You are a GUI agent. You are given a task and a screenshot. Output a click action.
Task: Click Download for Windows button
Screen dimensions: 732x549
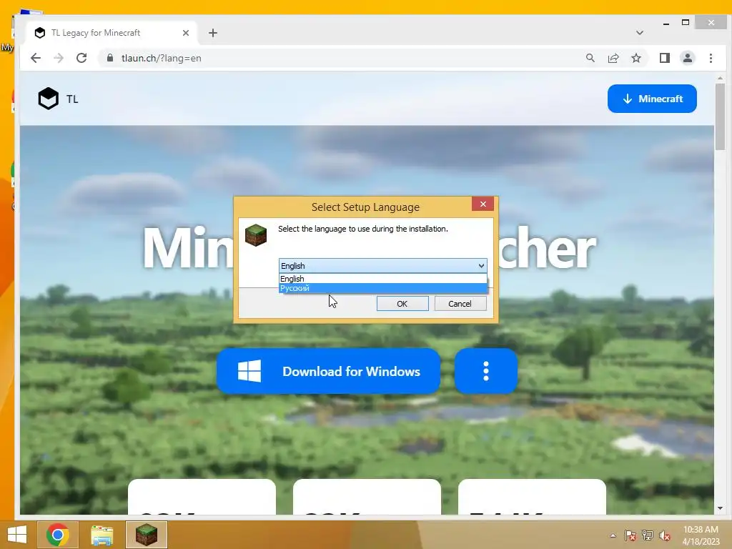pos(329,371)
